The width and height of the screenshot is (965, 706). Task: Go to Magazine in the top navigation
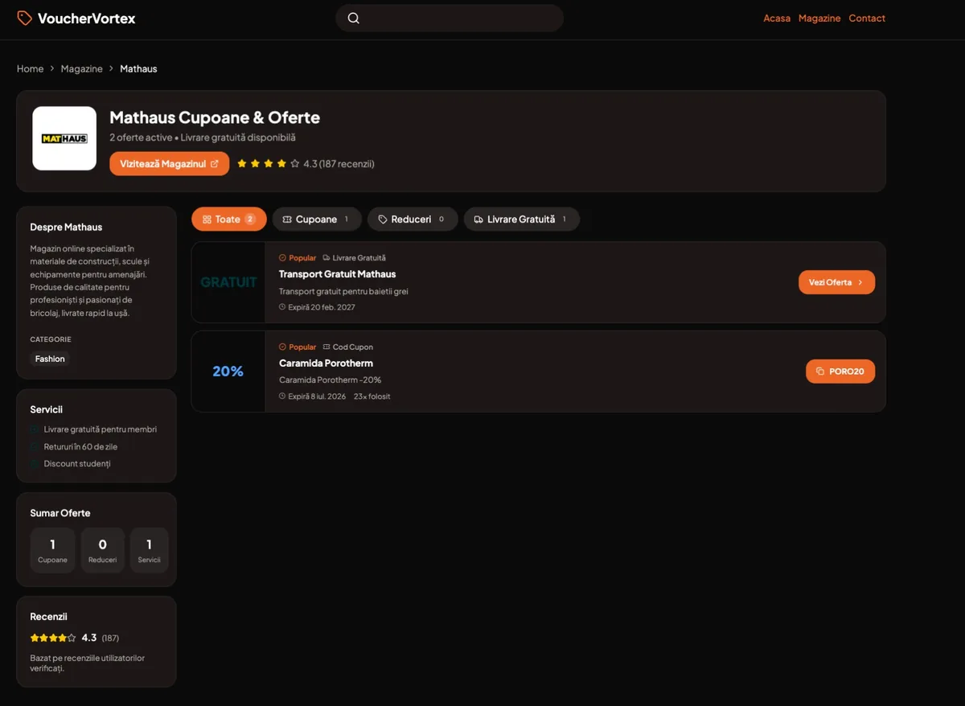(x=819, y=18)
